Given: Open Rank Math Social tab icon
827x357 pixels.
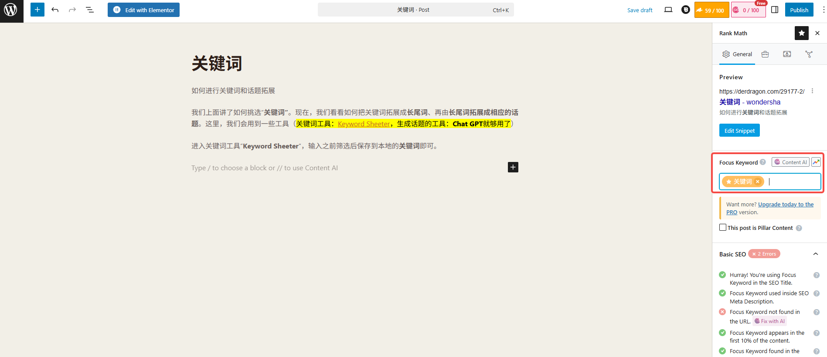Looking at the screenshot, I should click(809, 54).
